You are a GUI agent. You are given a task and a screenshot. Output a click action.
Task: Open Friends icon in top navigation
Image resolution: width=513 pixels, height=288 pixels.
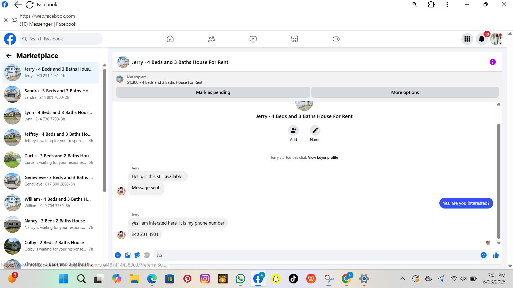tap(212, 39)
